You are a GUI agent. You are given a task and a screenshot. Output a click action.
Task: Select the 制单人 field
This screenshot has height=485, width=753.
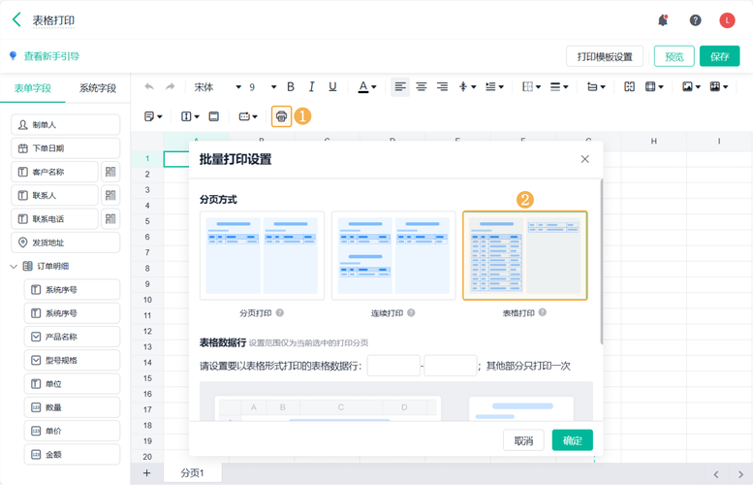click(x=65, y=124)
